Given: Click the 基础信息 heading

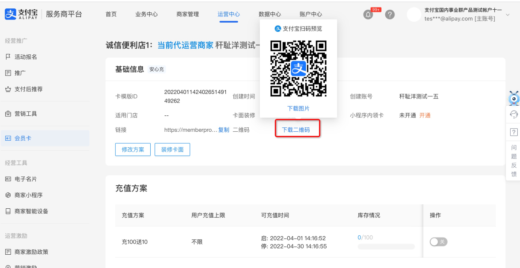Looking at the screenshot, I should tap(129, 69).
